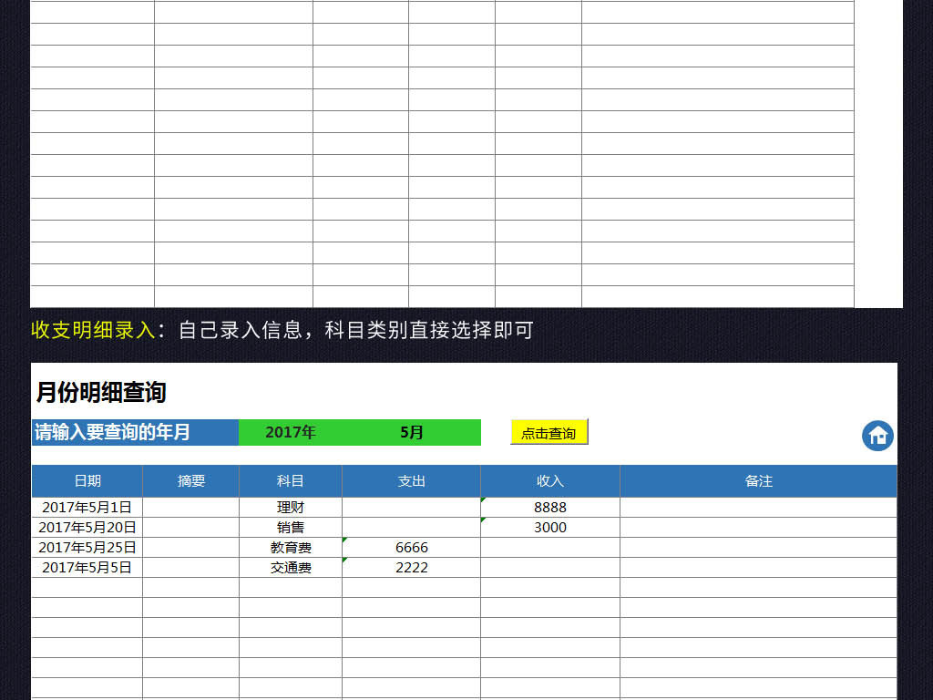Select the 理财 subject cell

pyautogui.click(x=291, y=507)
